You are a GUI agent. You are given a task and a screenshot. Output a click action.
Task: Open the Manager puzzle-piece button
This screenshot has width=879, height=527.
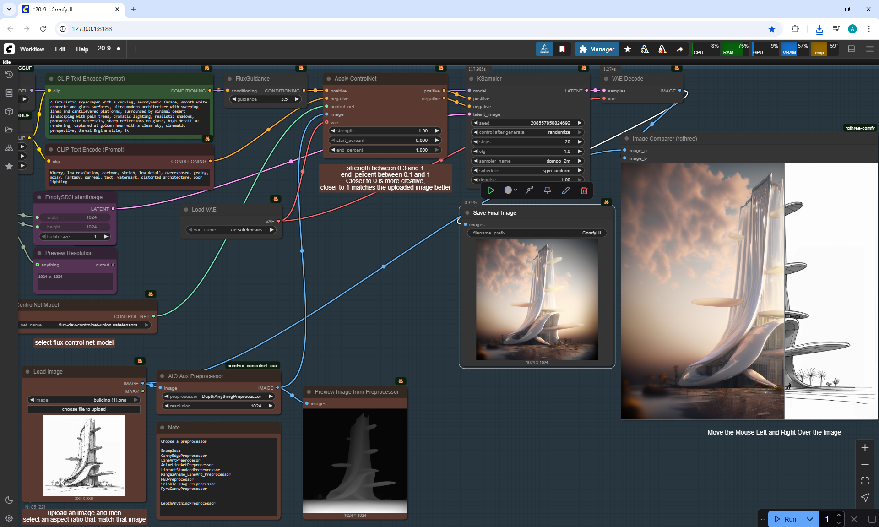click(597, 49)
